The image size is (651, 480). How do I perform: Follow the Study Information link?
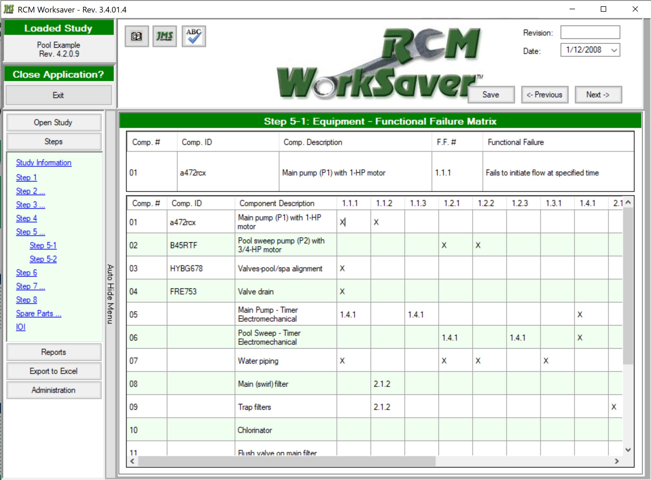(x=43, y=163)
